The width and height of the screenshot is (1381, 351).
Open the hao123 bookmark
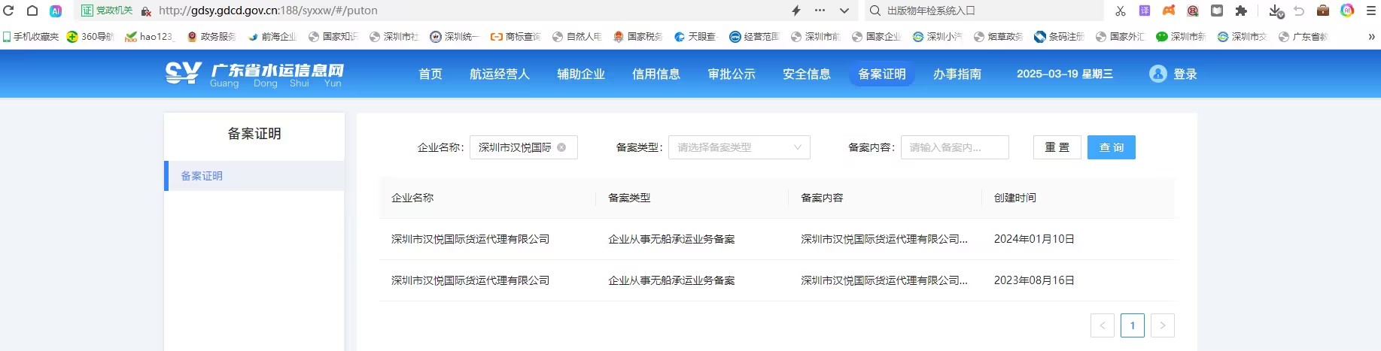coord(149,36)
